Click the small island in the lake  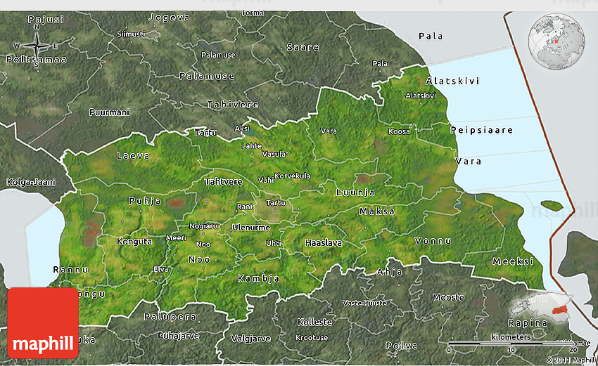coord(552,206)
